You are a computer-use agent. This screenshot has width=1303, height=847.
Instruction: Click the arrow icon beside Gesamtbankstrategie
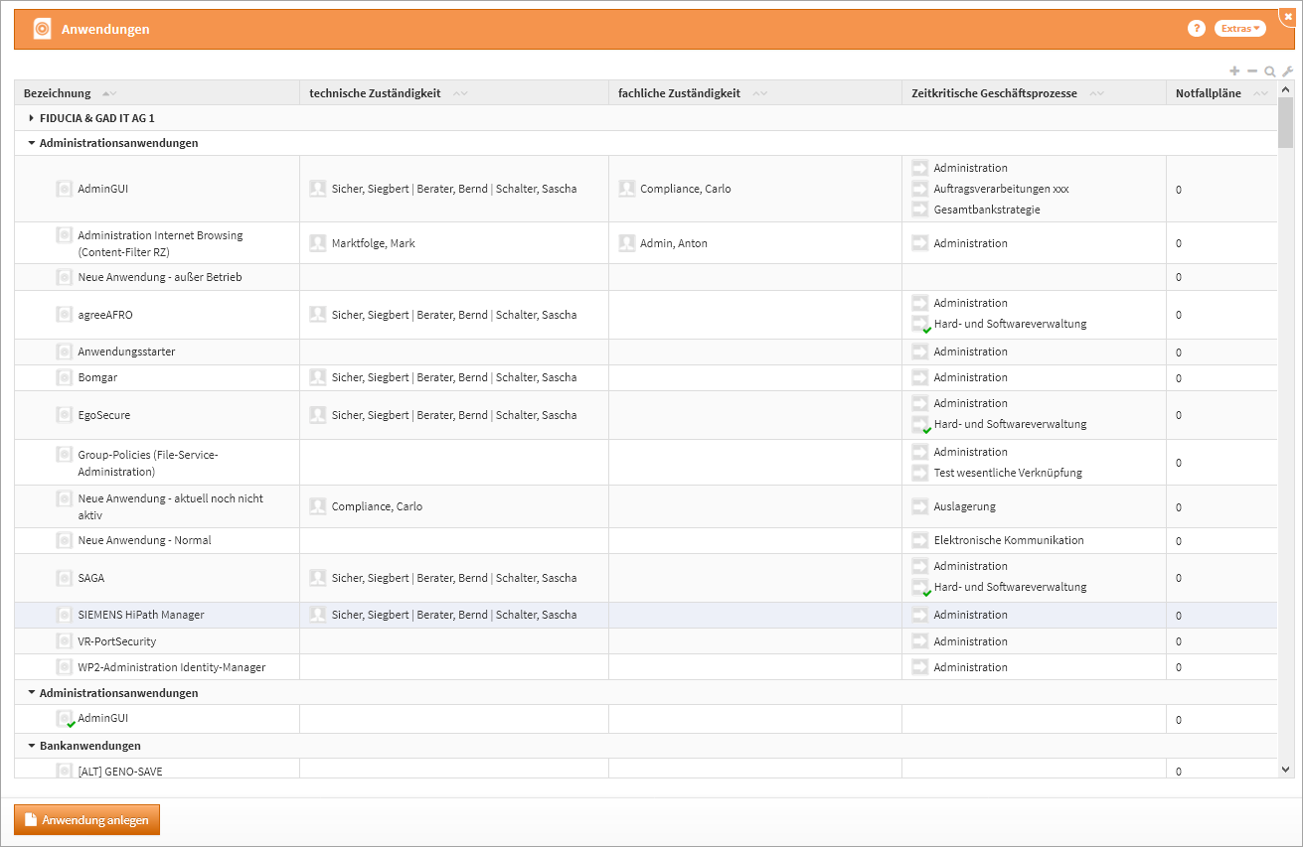point(919,210)
